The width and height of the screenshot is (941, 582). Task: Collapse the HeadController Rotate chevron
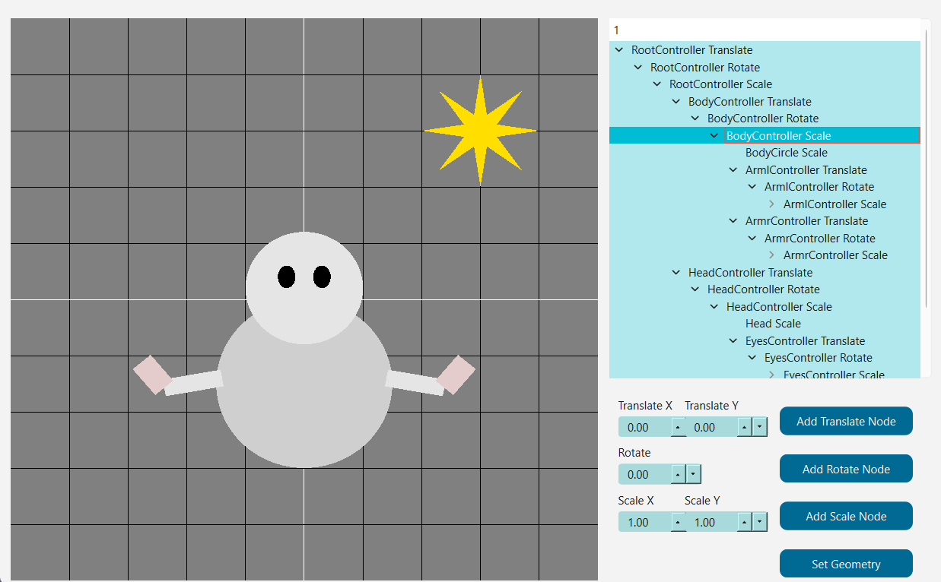pos(695,289)
